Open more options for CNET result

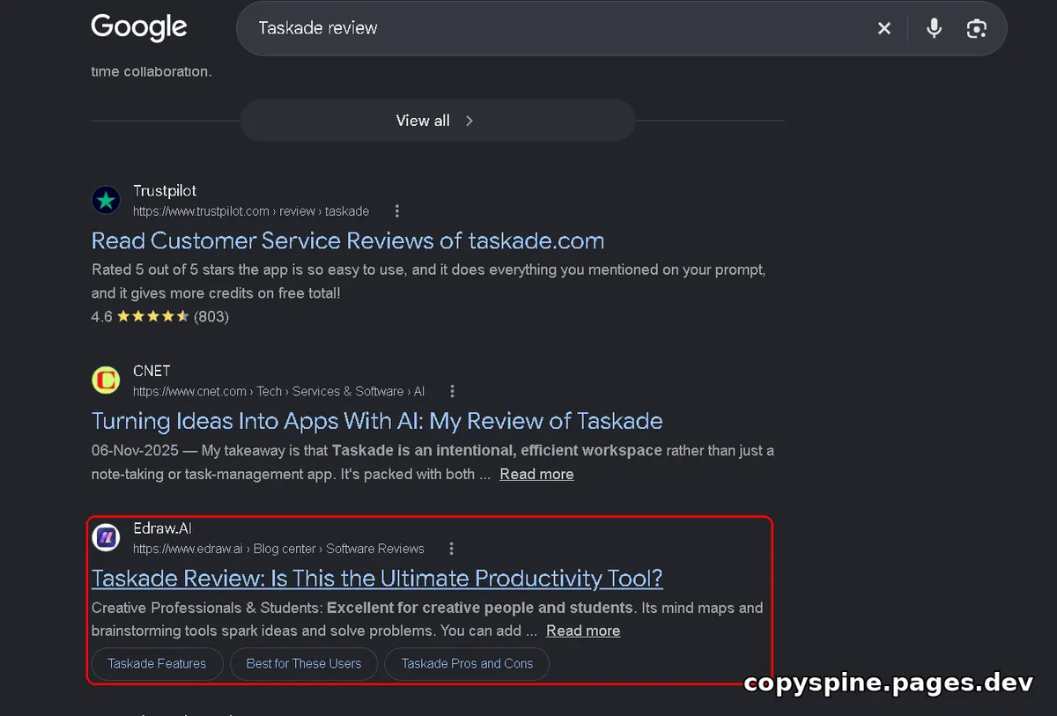(x=453, y=391)
